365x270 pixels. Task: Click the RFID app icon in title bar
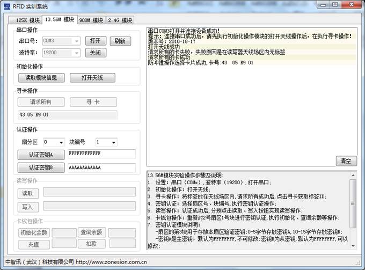coord(7,6)
